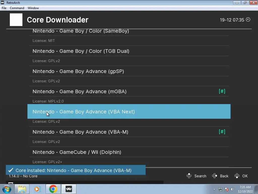Restore down the RetroArch window

click(245, 3)
